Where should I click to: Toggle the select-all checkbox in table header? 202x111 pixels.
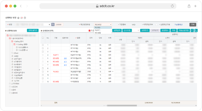(43, 38)
